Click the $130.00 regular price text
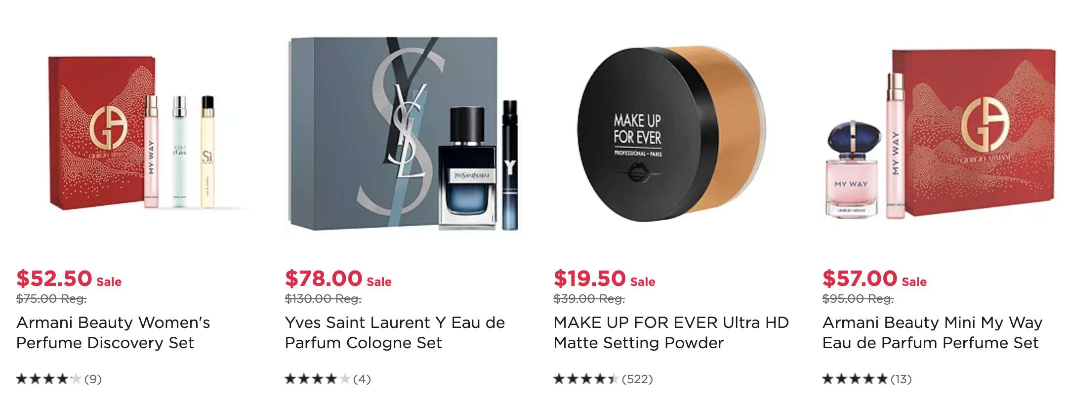The image size is (1070, 405). coord(323,299)
